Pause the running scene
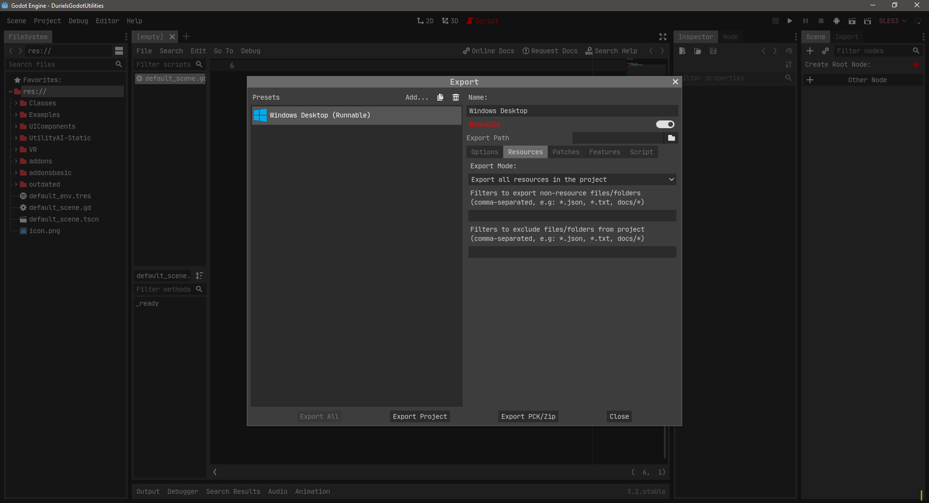 [x=806, y=21]
